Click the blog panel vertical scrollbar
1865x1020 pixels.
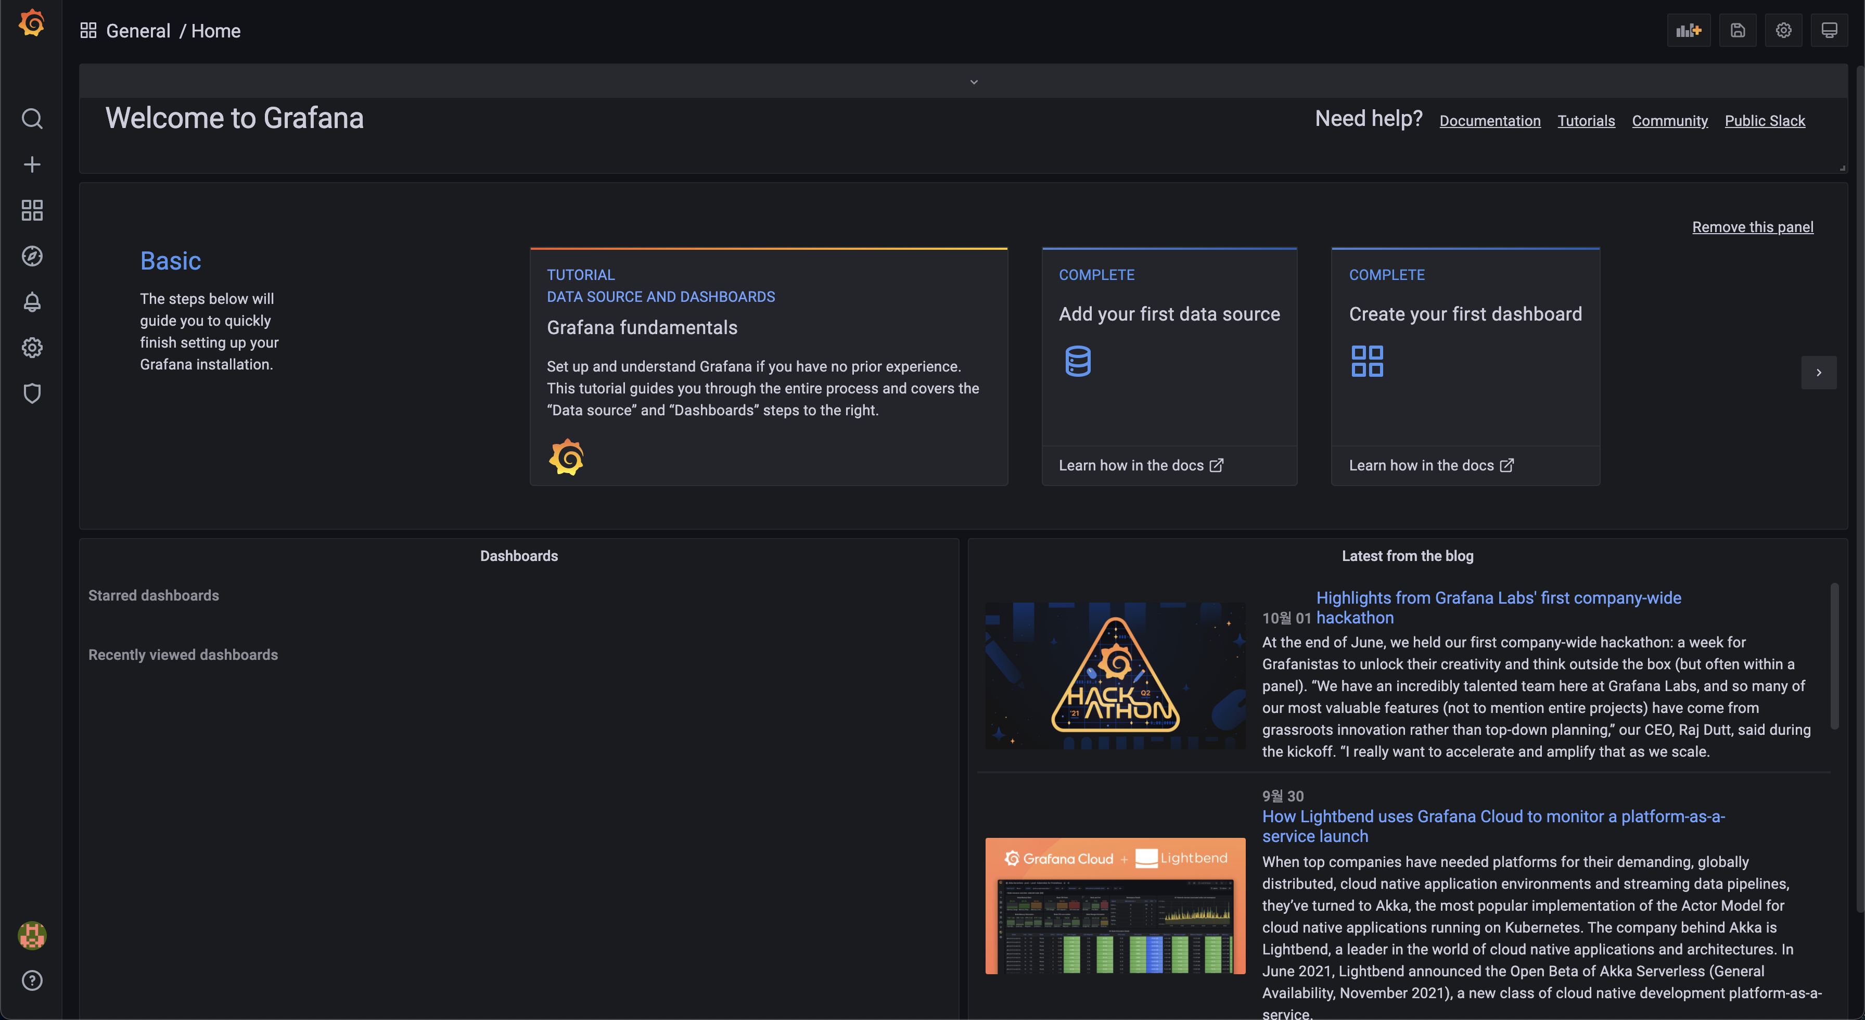tap(1834, 656)
